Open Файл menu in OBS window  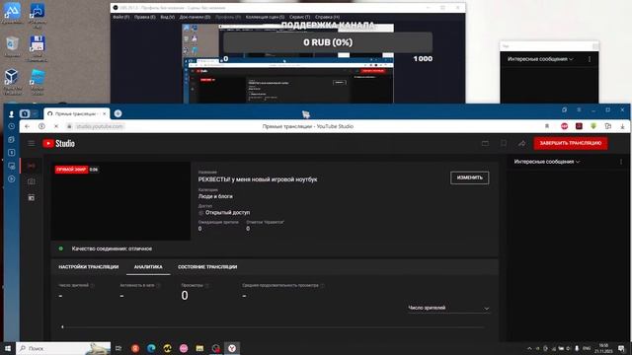pos(121,17)
